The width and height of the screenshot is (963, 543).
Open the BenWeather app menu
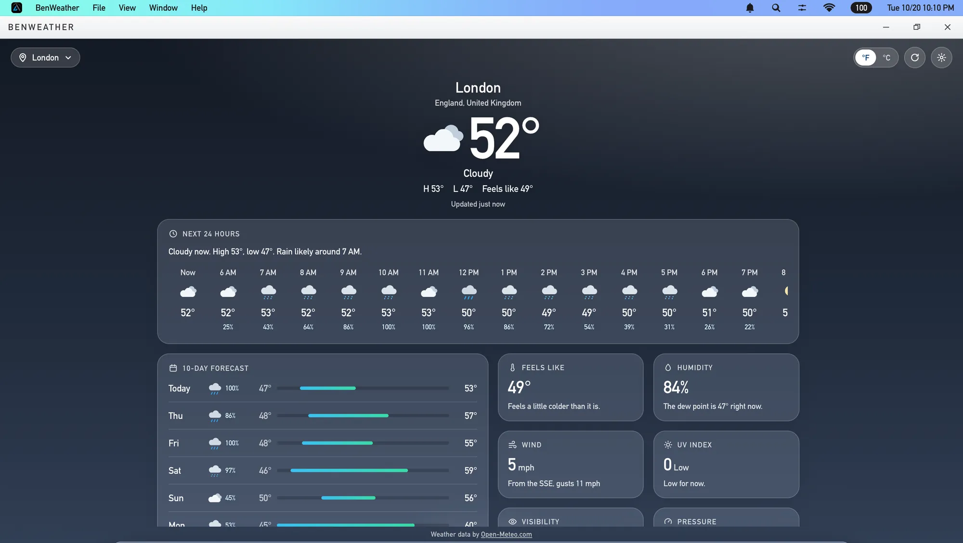[x=57, y=8]
